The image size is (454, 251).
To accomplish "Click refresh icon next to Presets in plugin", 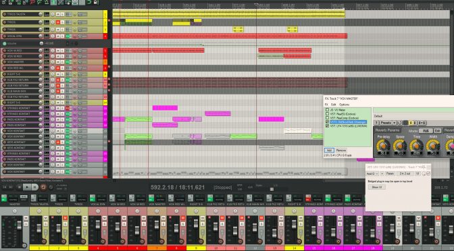I will [399, 123].
